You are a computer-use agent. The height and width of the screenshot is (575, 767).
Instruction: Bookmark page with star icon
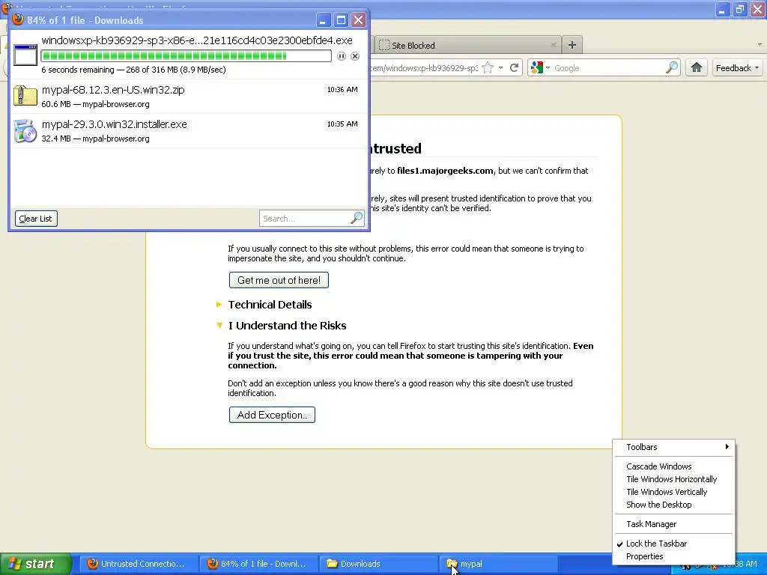(488, 68)
